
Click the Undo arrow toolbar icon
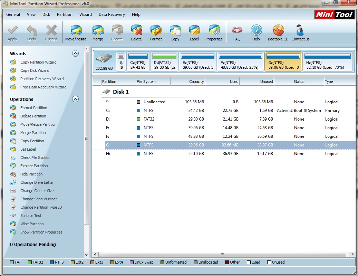32,30
